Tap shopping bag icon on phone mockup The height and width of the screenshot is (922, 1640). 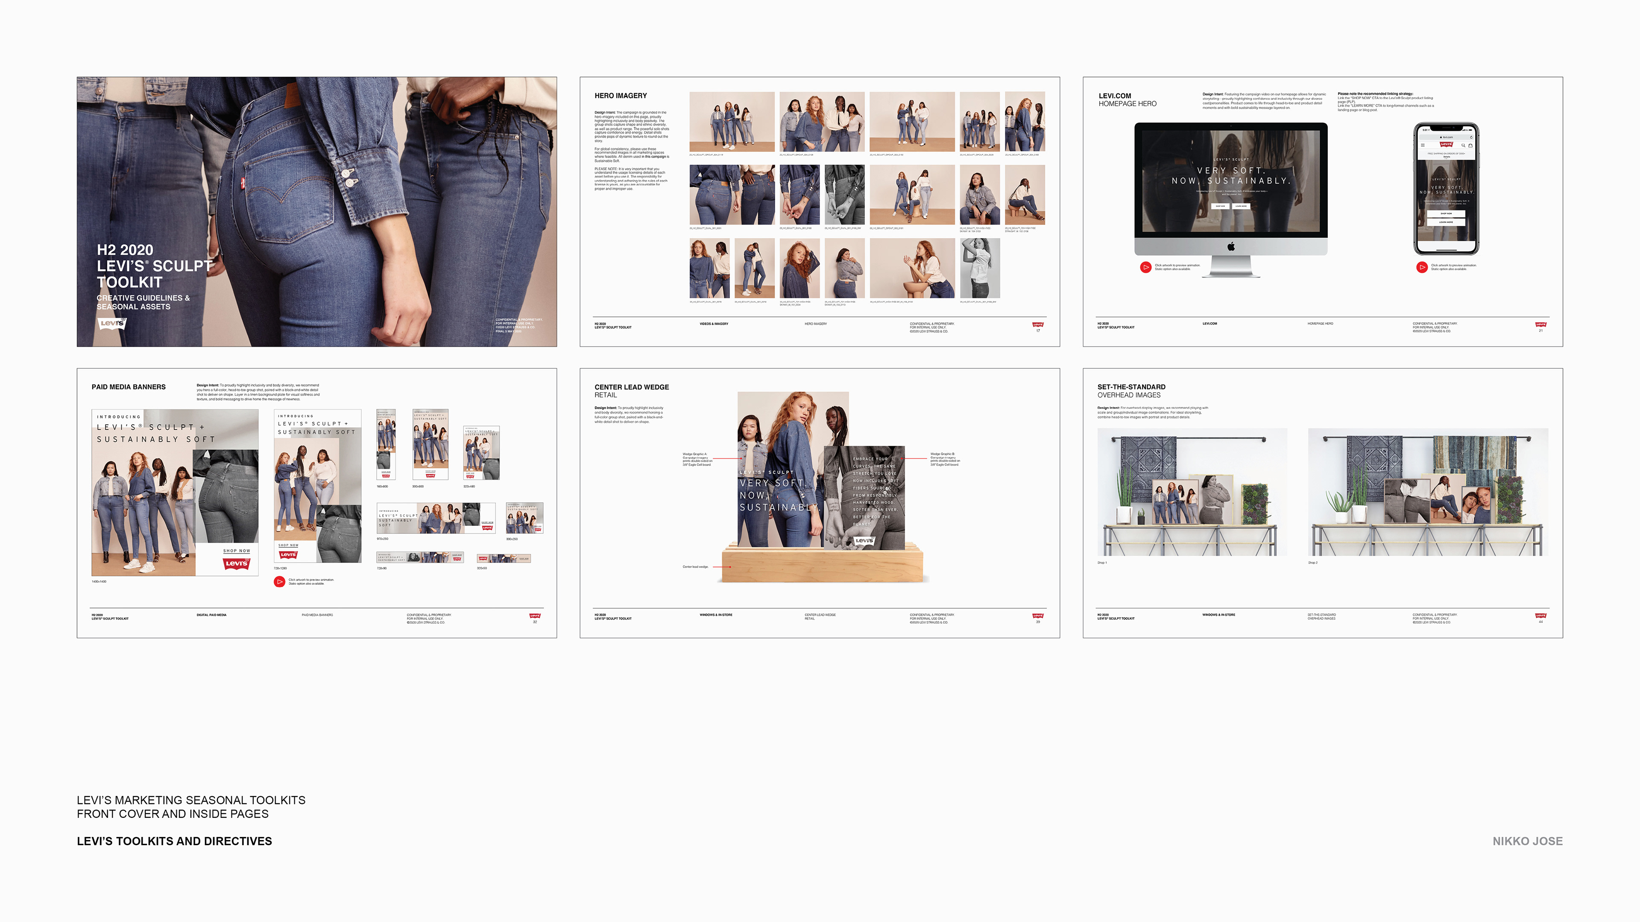point(1470,146)
